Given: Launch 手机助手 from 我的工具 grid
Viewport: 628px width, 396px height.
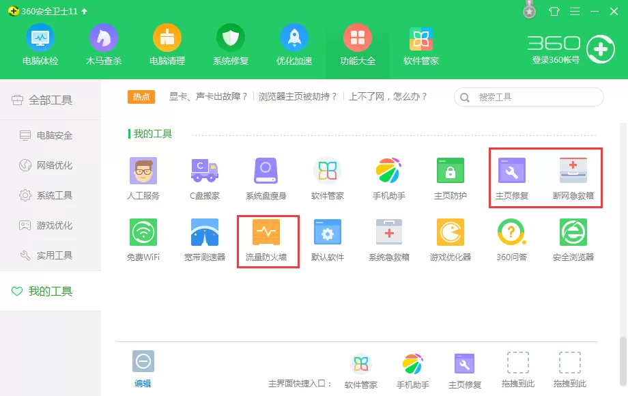Looking at the screenshot, I should click(389, 179).
